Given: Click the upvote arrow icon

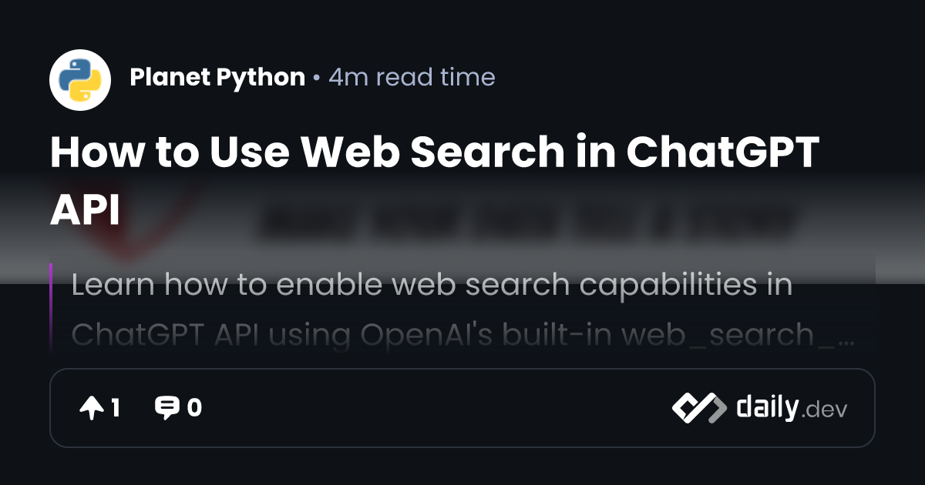Looking at the screenshot, I should (x=91, y=408).
